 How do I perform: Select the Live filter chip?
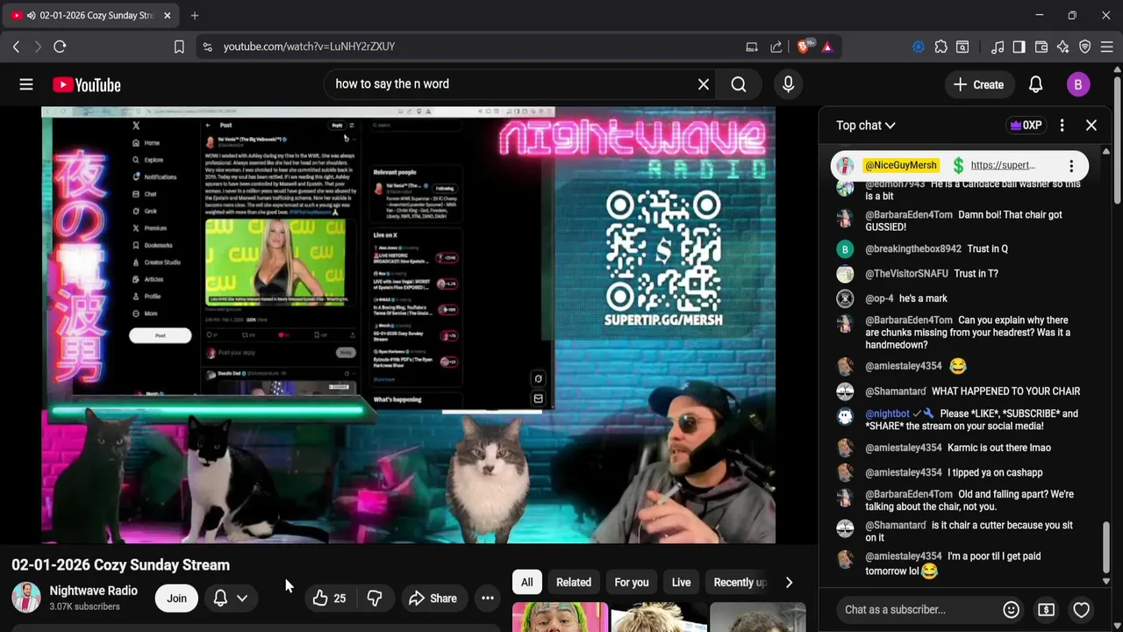681,582
